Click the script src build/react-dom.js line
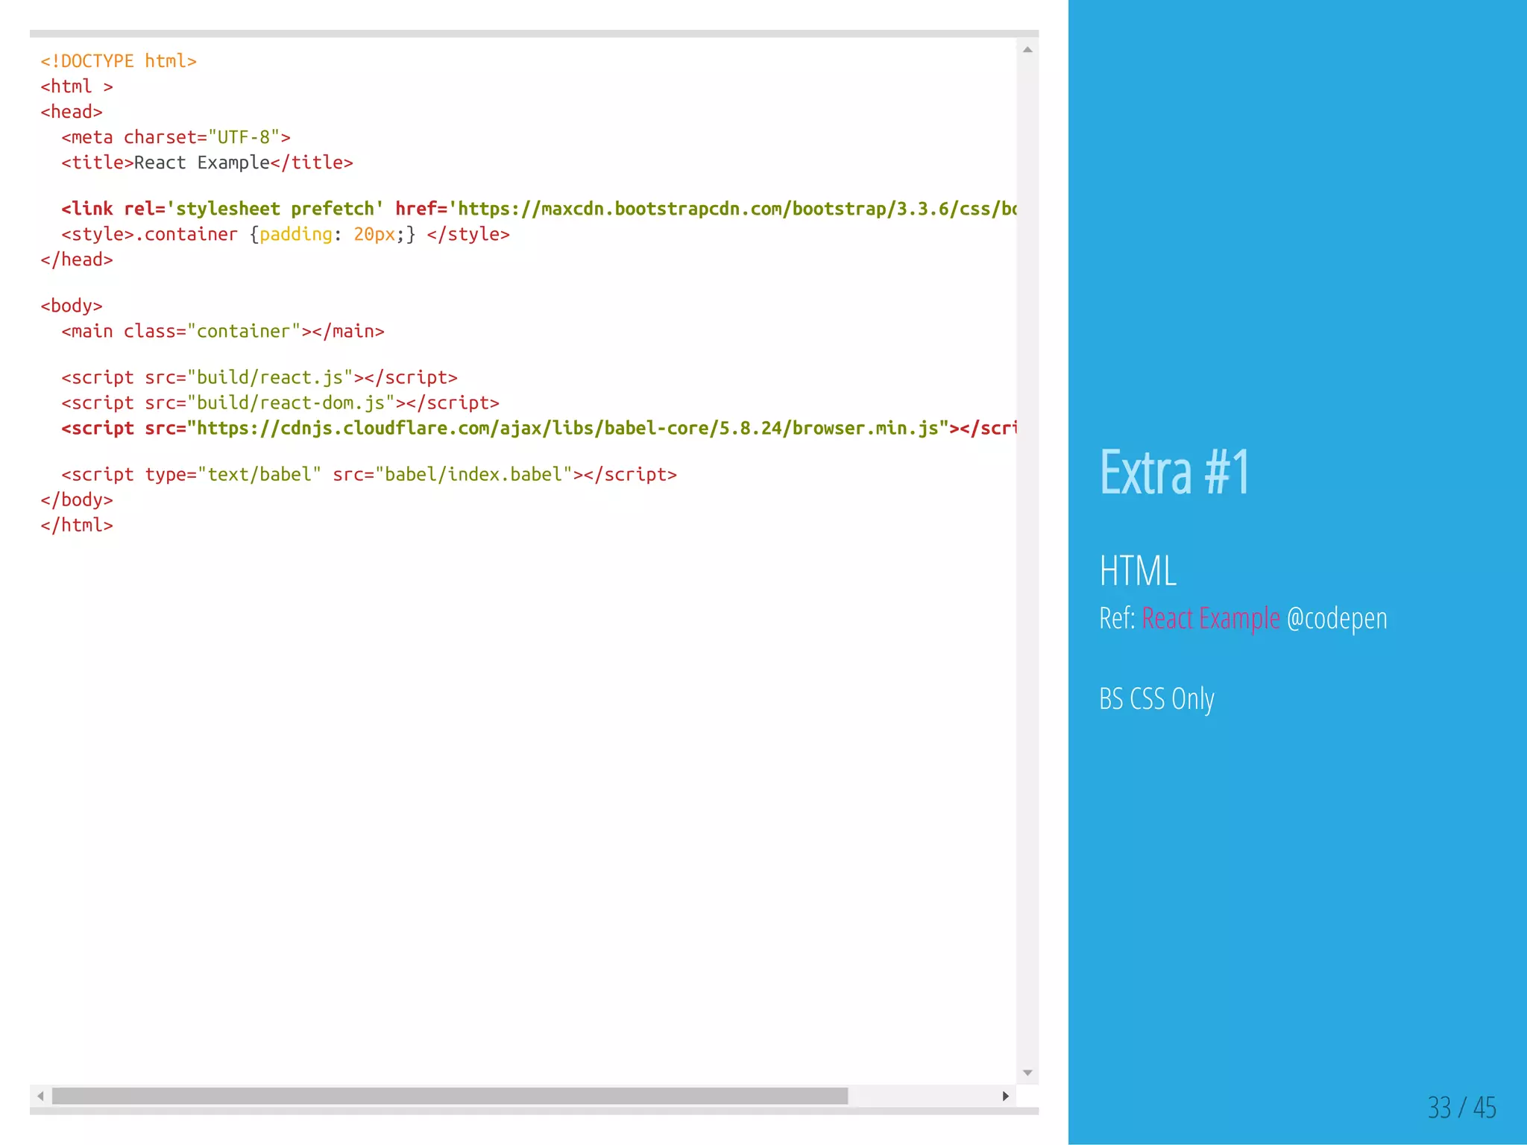Image resolution: width=1527 pixels, height=1145 pixels. click(280, 403)
